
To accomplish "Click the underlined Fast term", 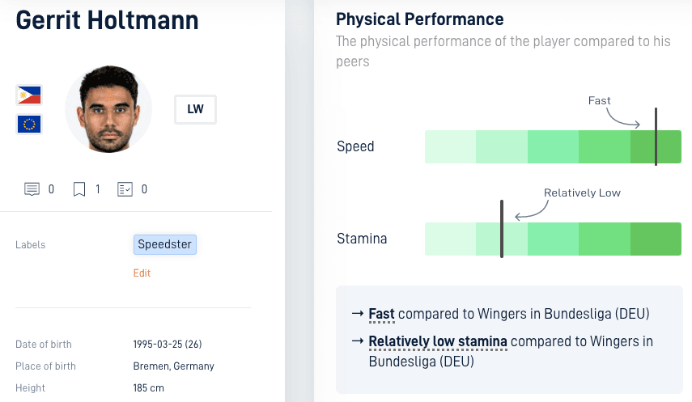I will pos(381,314).
